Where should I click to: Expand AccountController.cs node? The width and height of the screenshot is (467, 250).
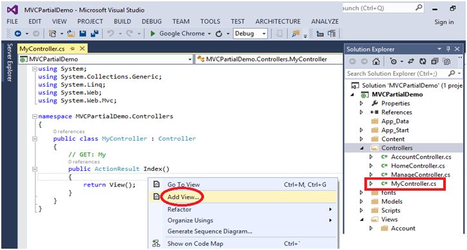(371, 157)
